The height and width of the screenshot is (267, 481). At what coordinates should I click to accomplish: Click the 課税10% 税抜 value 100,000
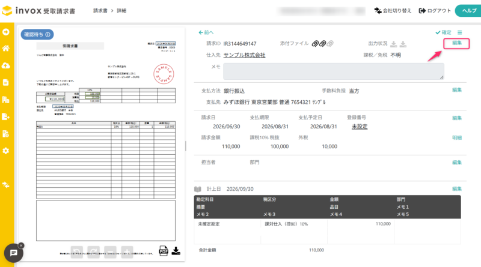coord(280,146)
